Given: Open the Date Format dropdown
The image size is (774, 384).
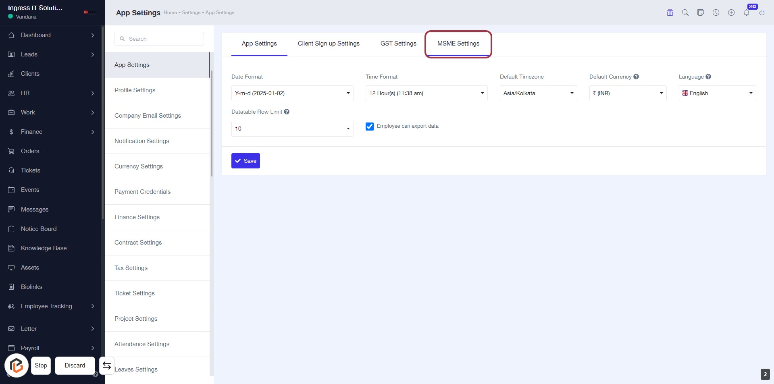Looking at the screenshot, I should click(292, 93).
